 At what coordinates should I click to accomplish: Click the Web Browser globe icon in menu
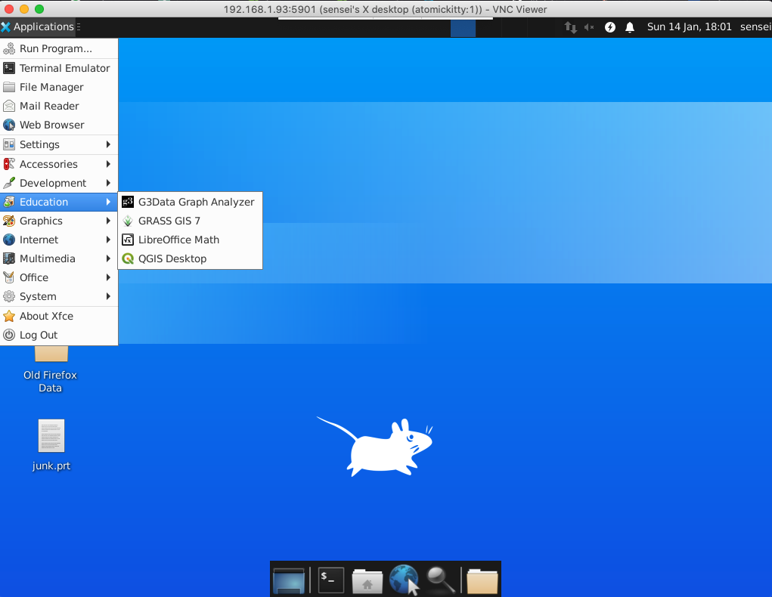point(9,125)
